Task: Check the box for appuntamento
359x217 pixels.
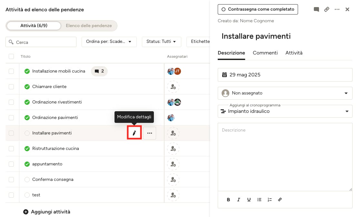Action: coord(11,164)
